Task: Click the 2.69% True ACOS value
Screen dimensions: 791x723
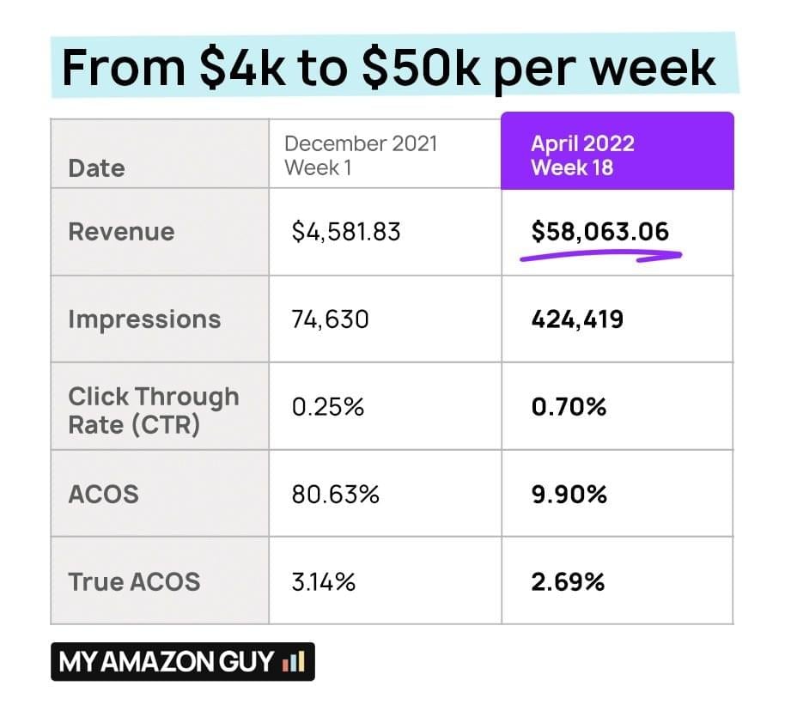Action: (568, 581)
